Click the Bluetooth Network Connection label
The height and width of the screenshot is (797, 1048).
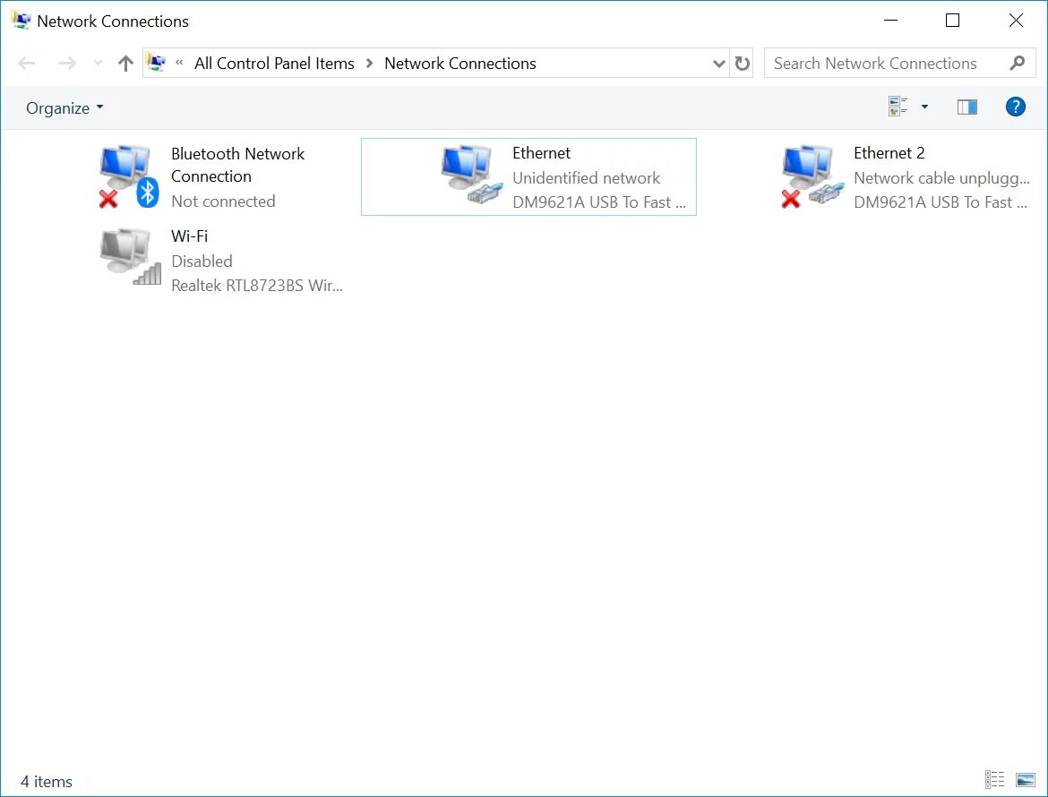click(238, 165)
